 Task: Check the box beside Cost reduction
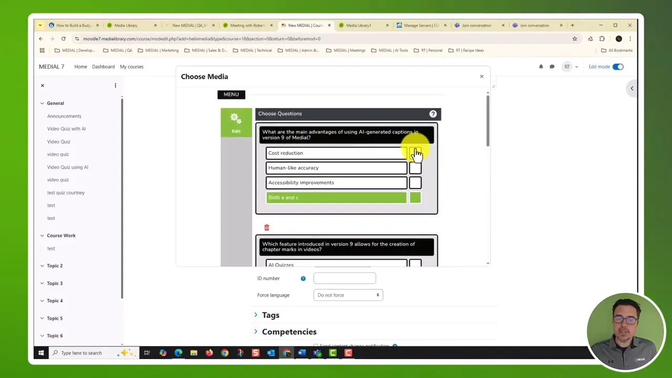pos(415,153)
